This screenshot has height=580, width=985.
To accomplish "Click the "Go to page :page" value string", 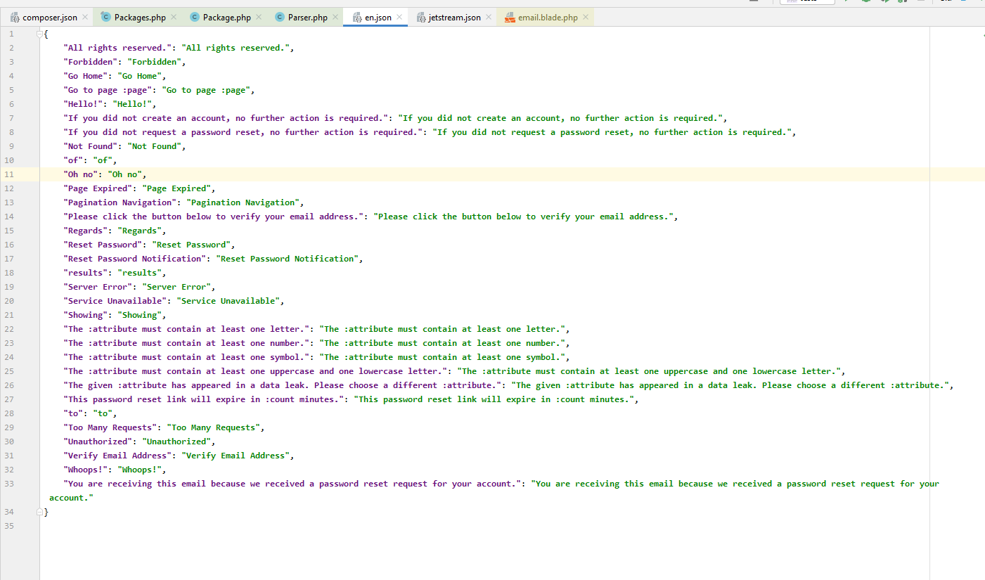I will 206,90.
